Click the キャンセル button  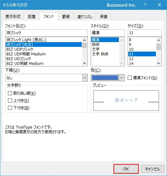[152, 169]
